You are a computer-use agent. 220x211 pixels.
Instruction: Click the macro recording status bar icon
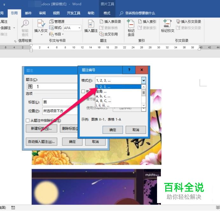coord(13,208)
